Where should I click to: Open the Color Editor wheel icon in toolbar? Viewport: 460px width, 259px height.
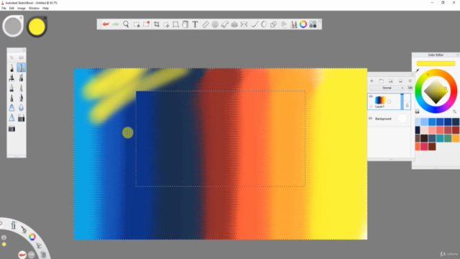[x=303, y=24]
